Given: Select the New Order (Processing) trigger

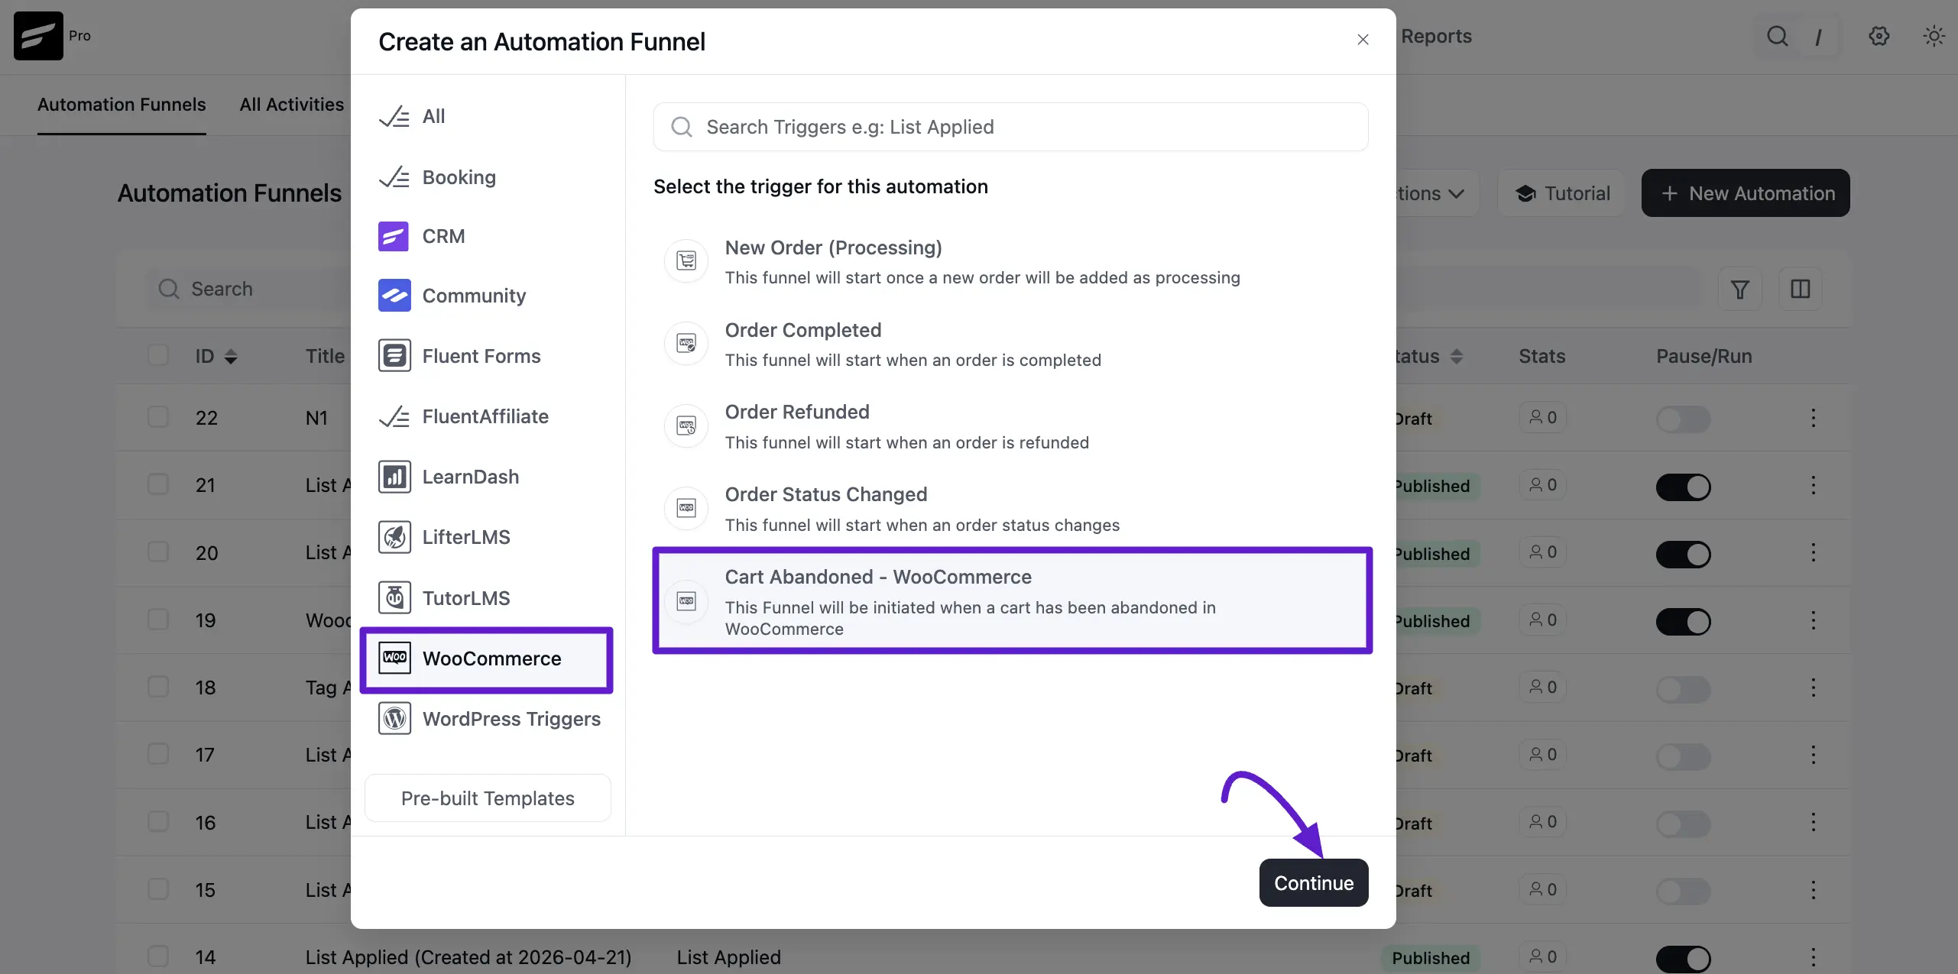Looking at the screenshot, I should pos(1010,262).
